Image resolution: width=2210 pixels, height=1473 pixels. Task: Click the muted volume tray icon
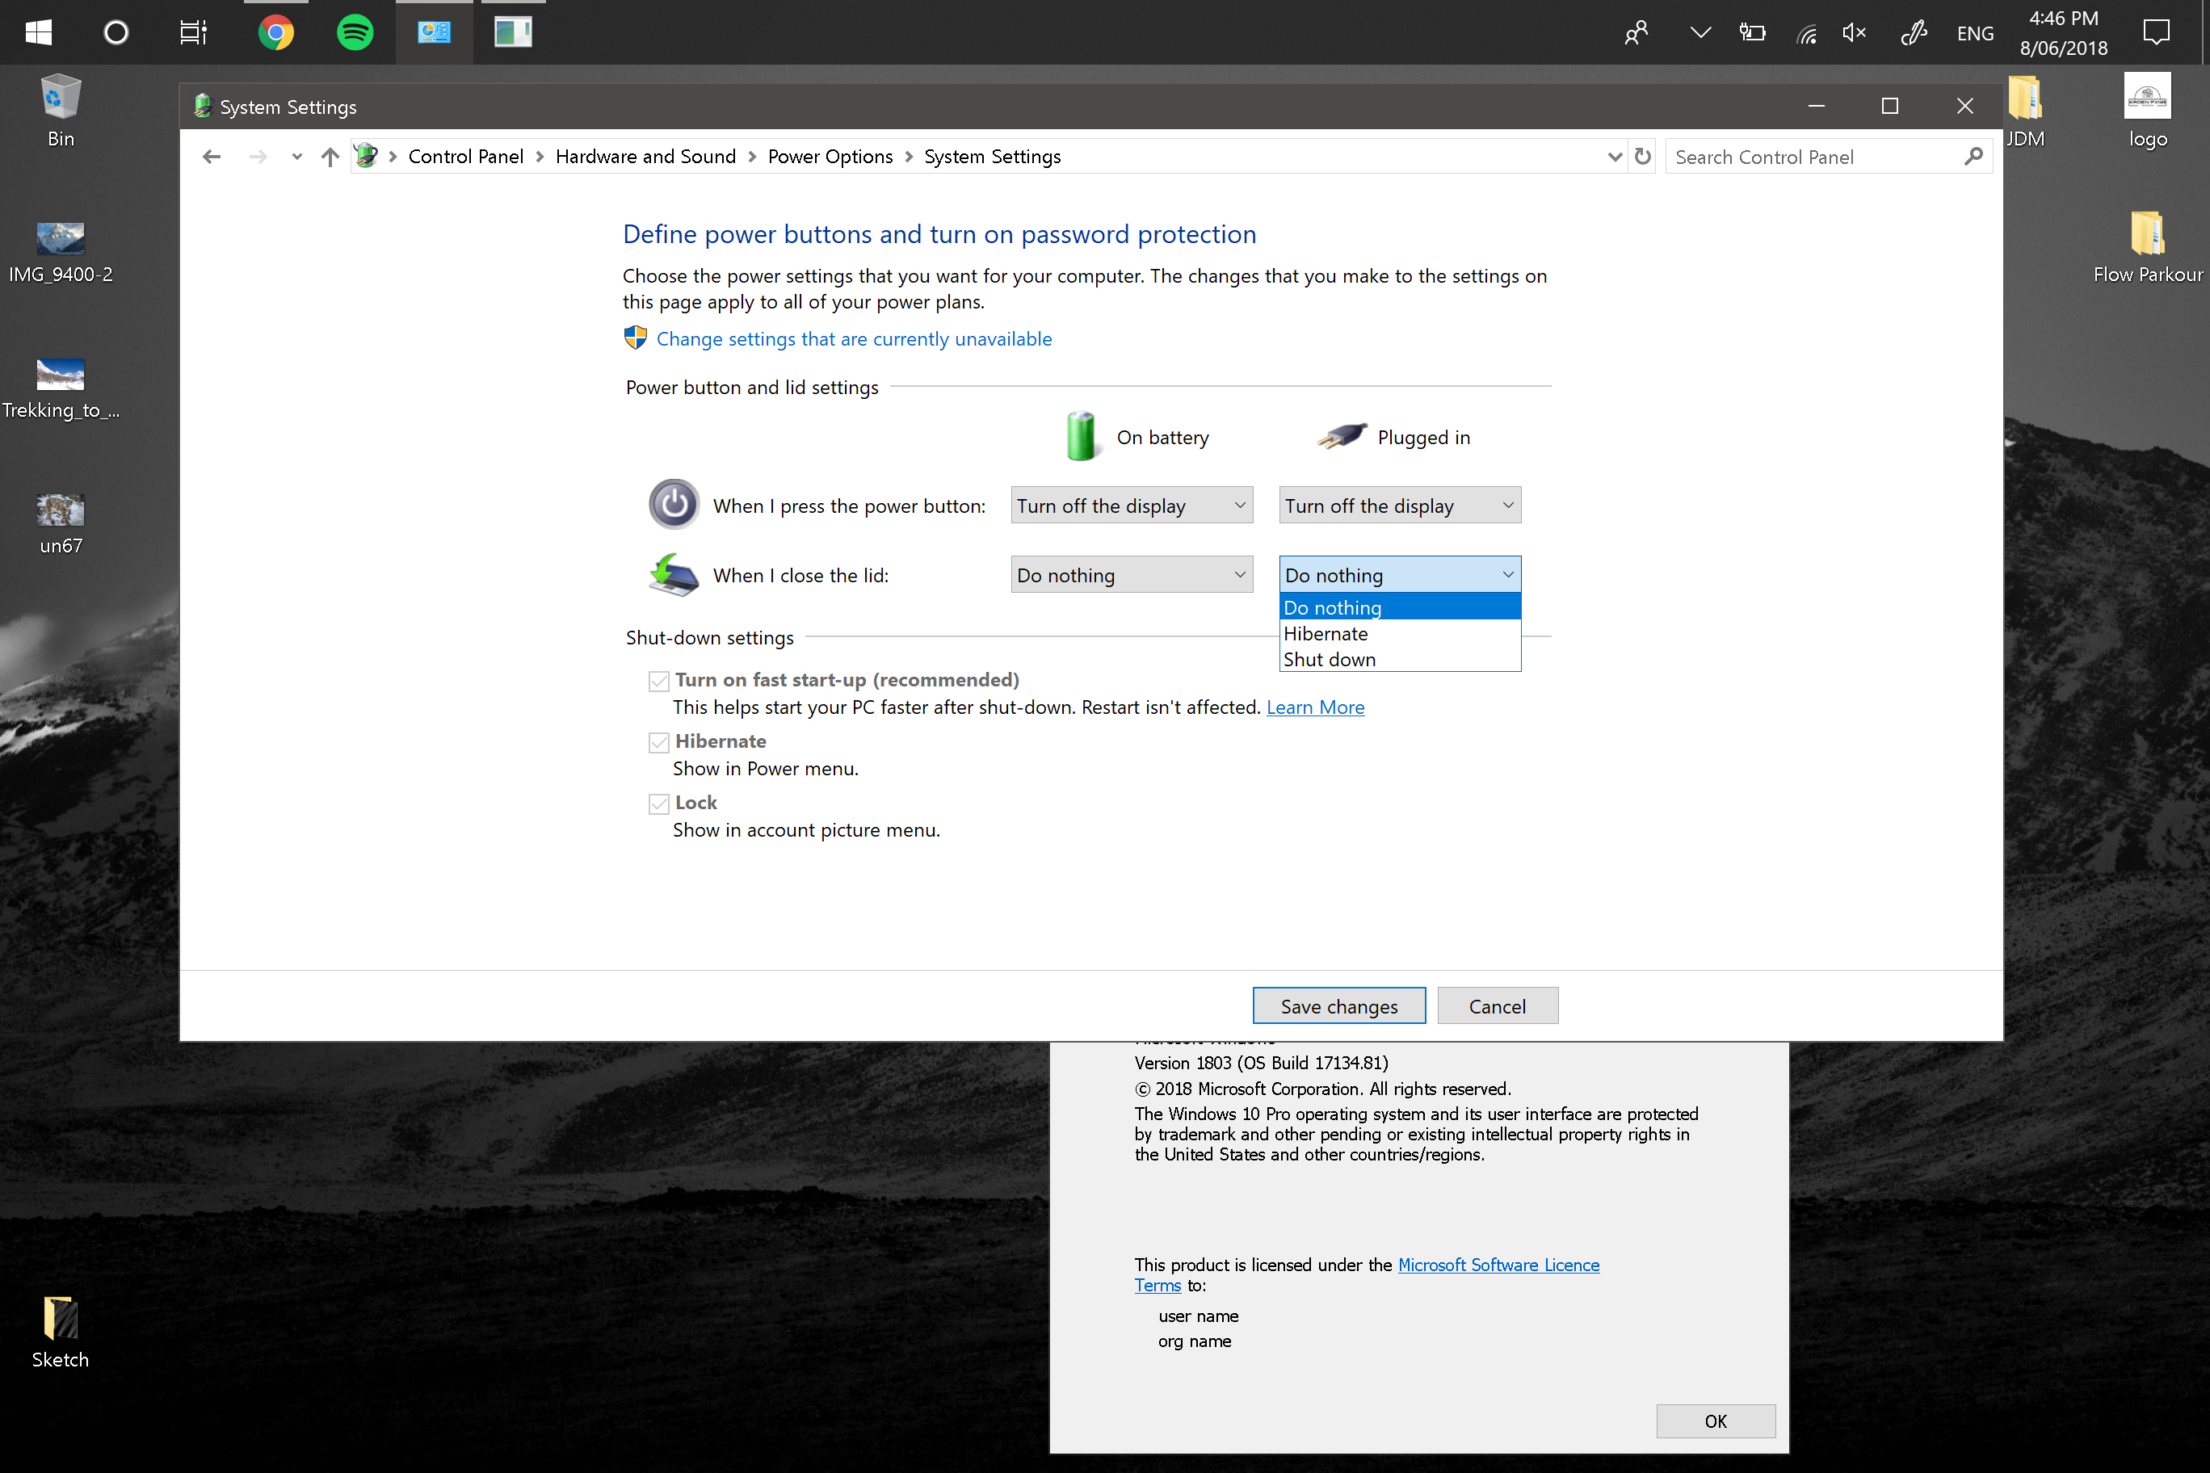point(1853,34)
